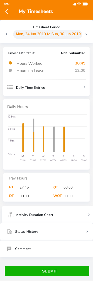This screenshot has width=93, height=281.
Task: Tap the orange Hours Worked legend dot
Action: (x=10, y=63)
